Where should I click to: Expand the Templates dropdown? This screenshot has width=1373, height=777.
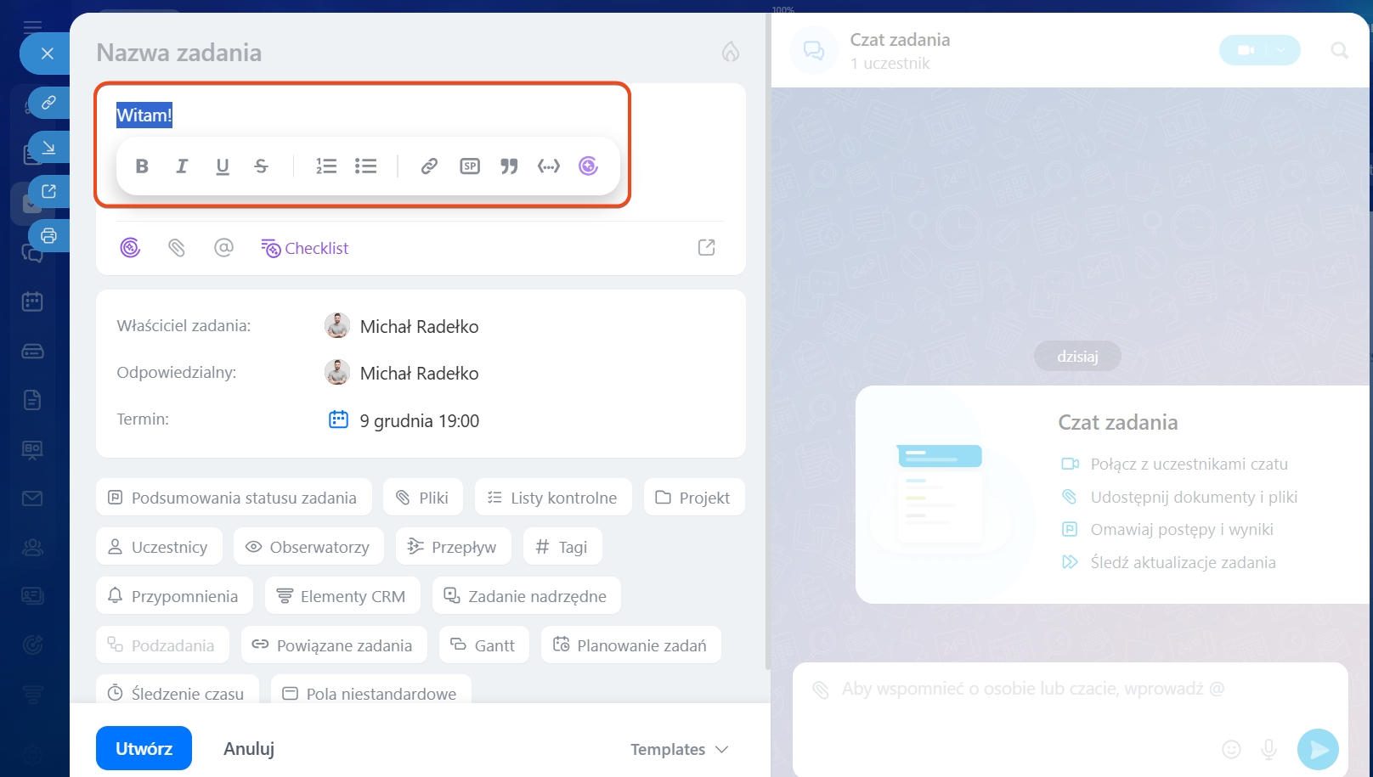click(679, 749)
